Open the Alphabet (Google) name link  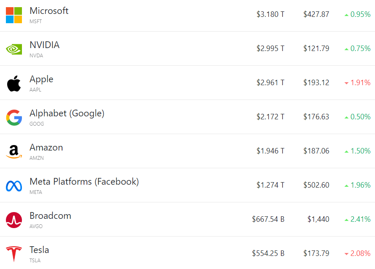tap(67, 113)
